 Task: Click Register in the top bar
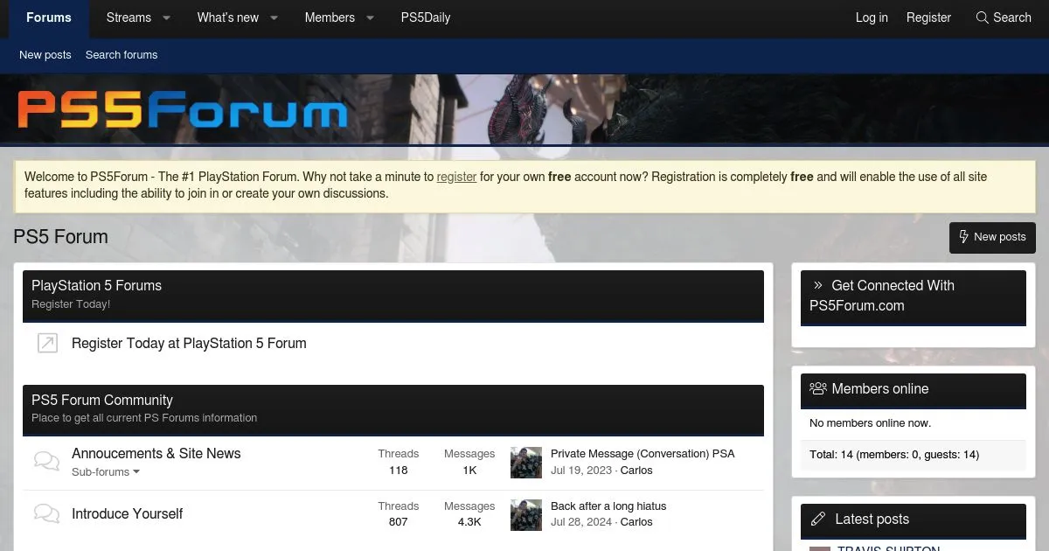(928, 17)
